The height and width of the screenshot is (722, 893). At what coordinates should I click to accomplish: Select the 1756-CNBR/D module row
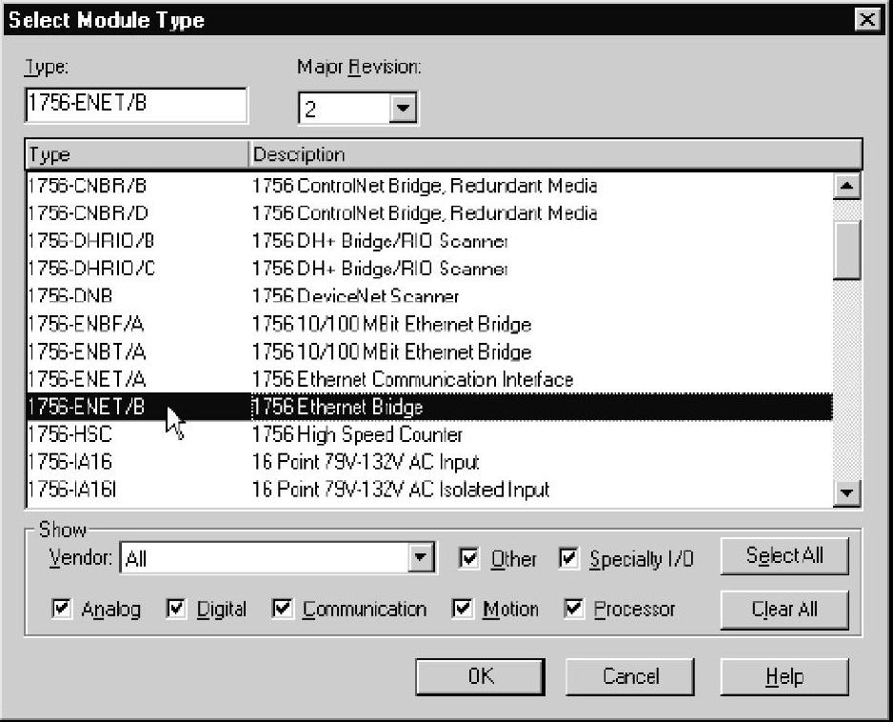(429, 213)
